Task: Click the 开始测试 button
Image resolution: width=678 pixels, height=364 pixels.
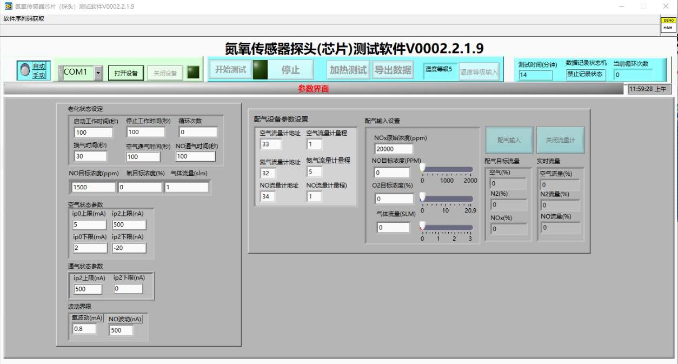Action: (x=231, y=70)
